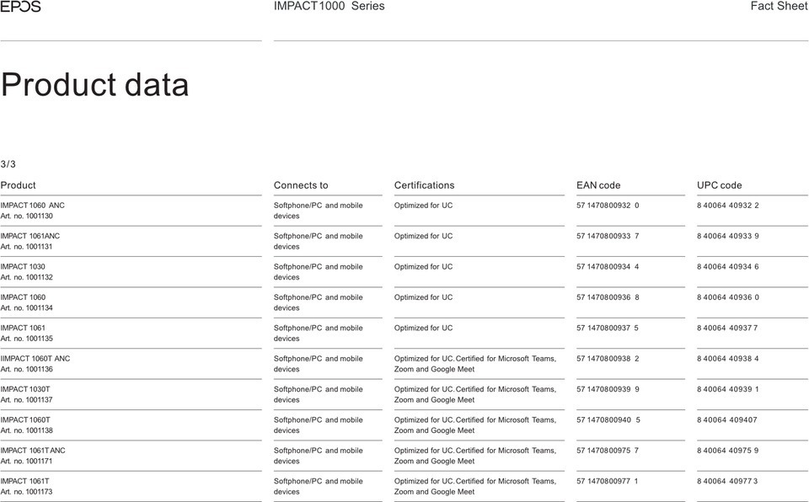Click the EAN code 57 1470800936 8
This screenshot has height=502, width=809.
608,297
